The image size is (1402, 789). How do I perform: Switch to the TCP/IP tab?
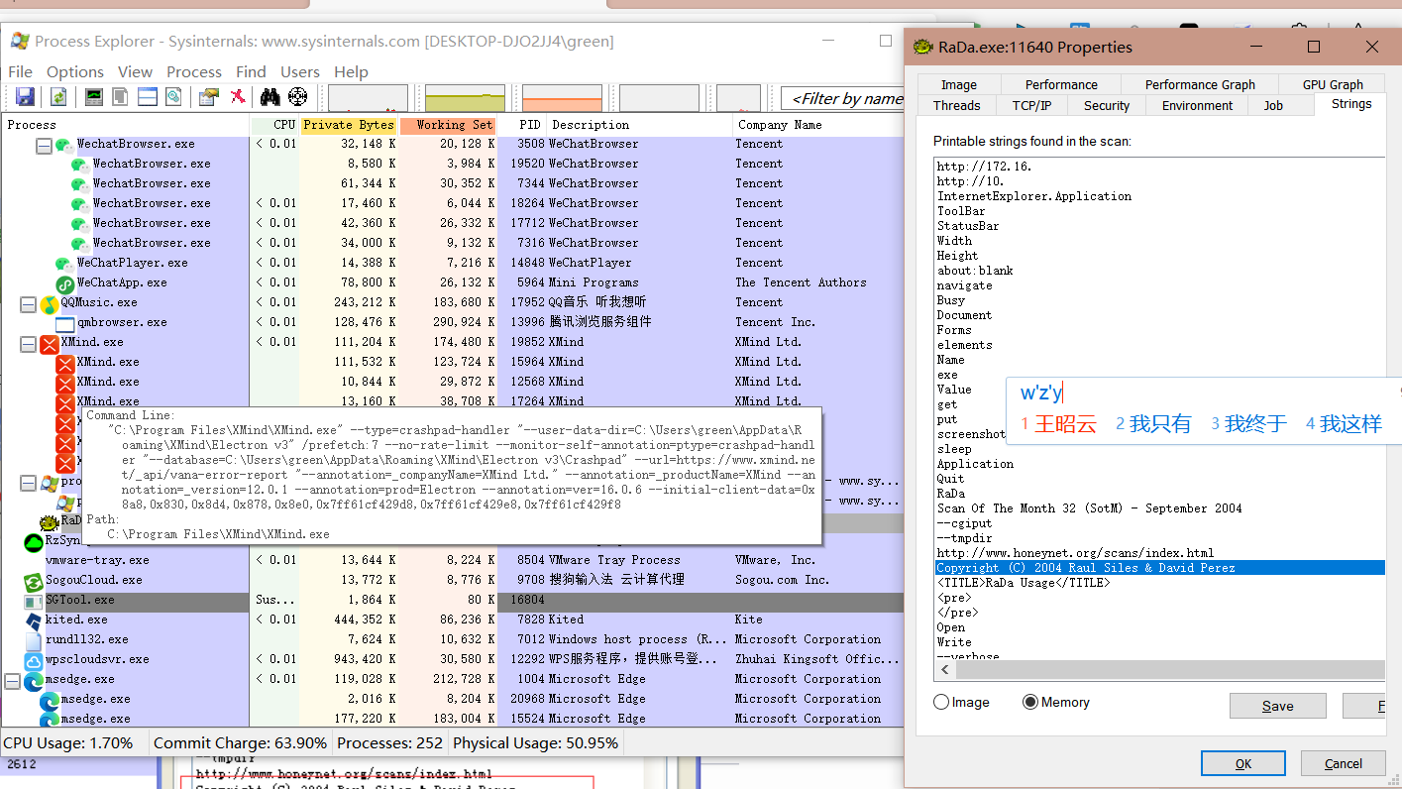coord(1031,105)
